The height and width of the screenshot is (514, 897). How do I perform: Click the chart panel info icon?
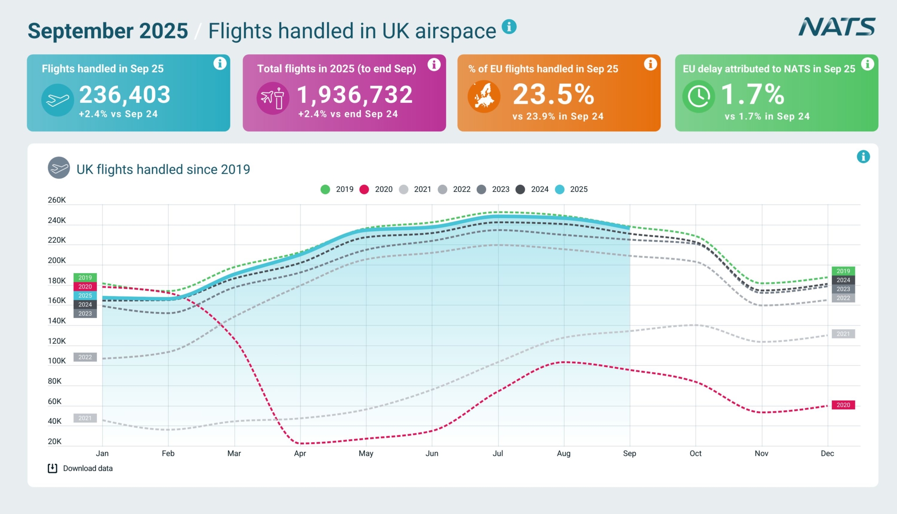[863, 157]
